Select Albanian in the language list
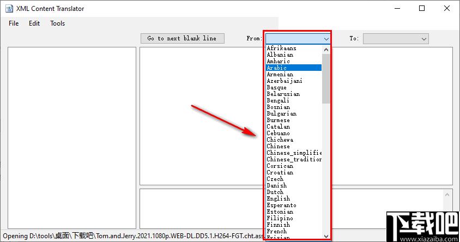Image resolution: width=460 pixels, height=242 pixels. pyautogui.click(x=294, y=55)
